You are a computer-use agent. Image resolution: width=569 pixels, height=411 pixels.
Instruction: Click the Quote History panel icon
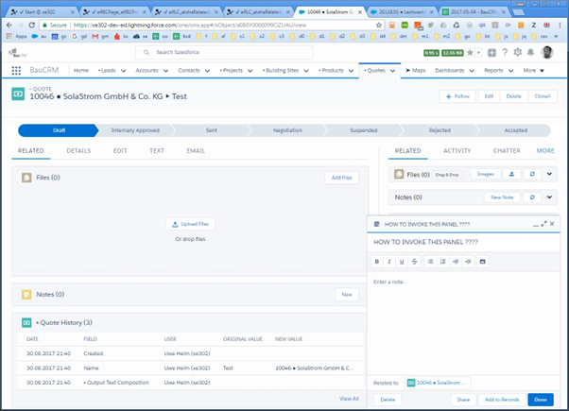[26, 322]
